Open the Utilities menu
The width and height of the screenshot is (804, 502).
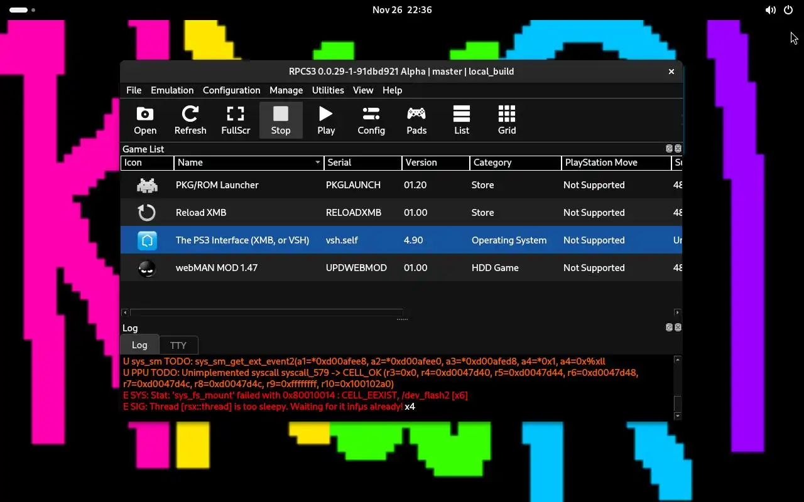pyautogui.click(x=328, y=90)
